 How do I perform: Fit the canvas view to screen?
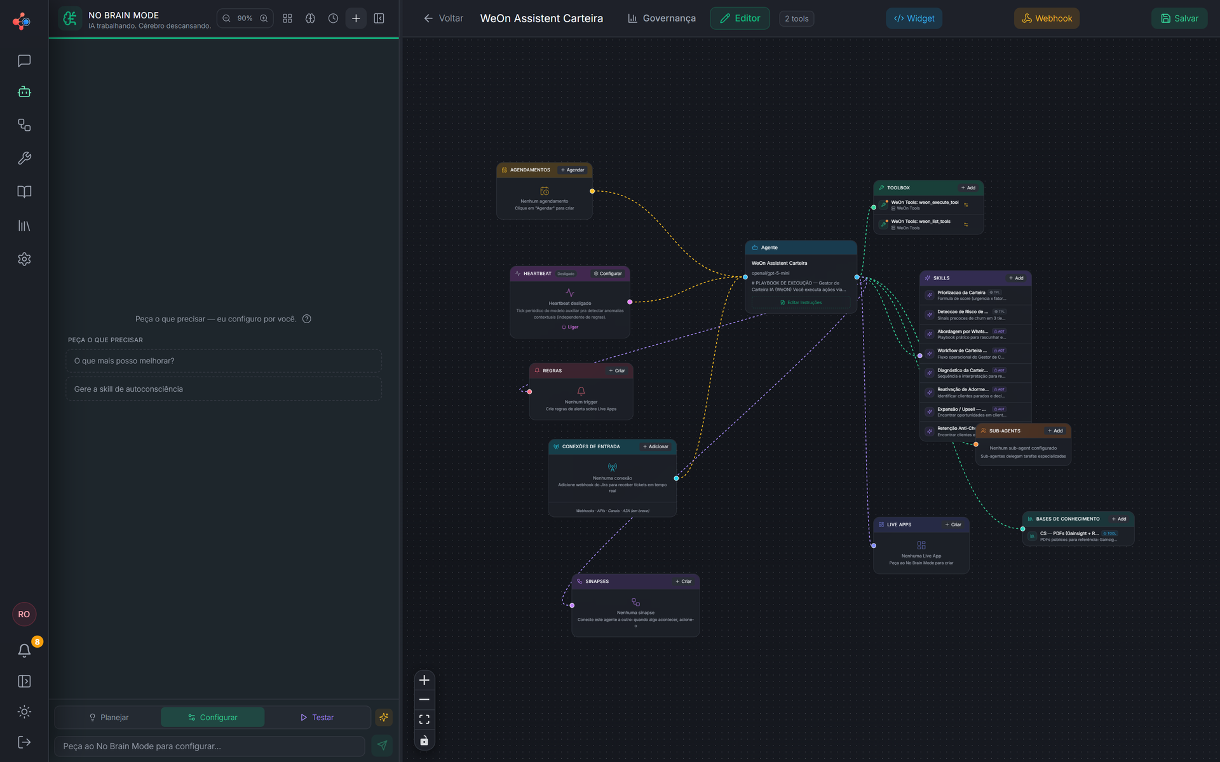[424, 719]
